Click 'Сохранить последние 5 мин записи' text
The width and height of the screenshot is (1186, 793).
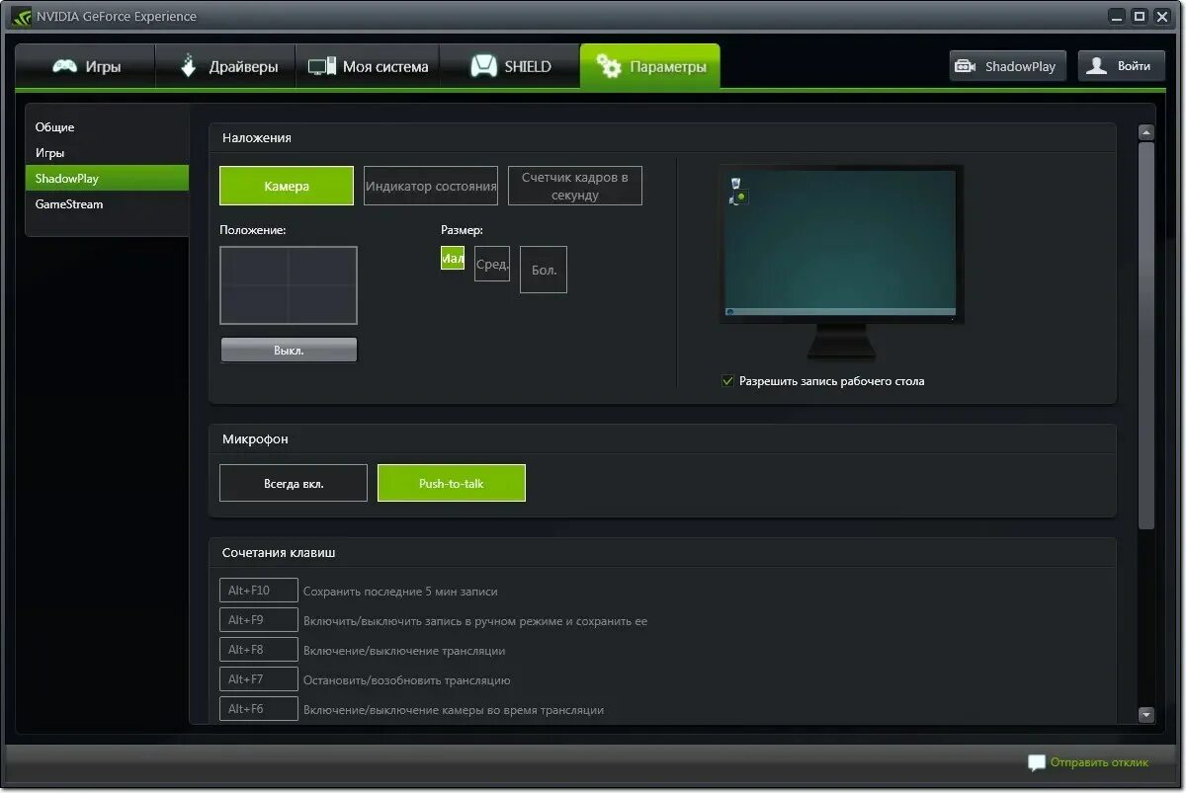tap(400, 592)
